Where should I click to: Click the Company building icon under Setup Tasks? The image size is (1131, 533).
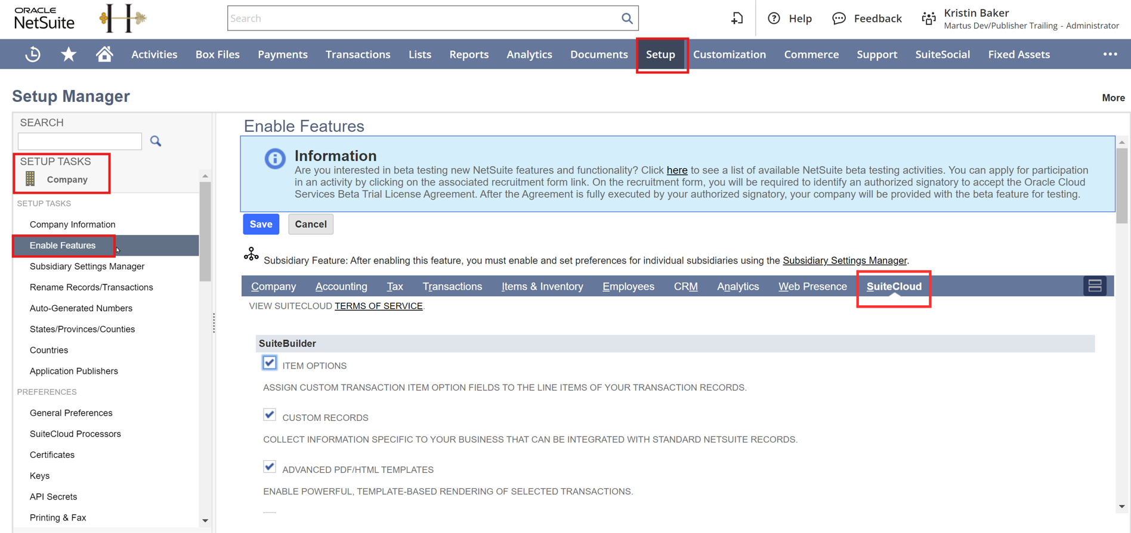coord(30,179)
